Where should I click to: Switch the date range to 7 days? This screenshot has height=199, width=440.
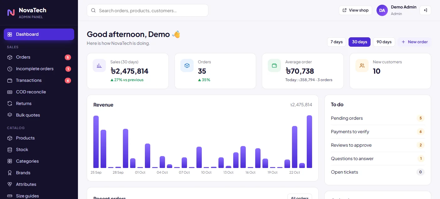coord(337,42)
